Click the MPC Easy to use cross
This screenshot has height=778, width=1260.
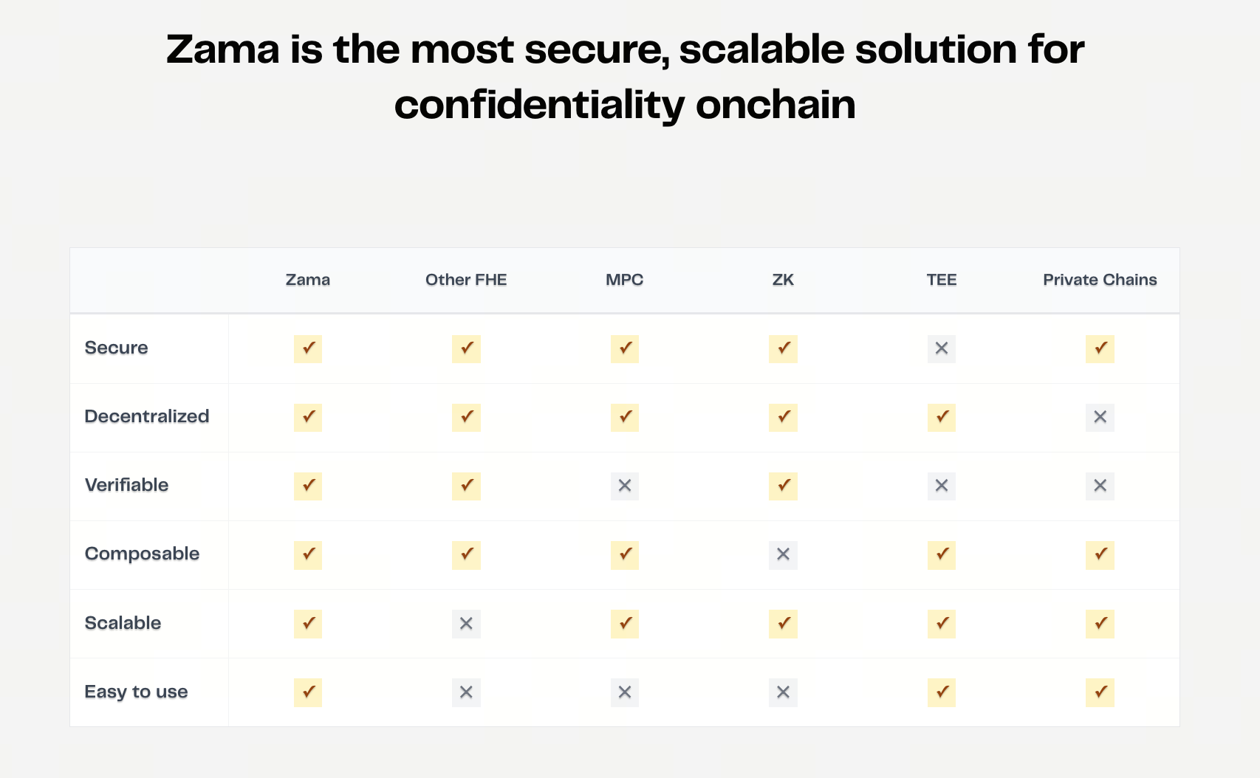click(624, 692)
